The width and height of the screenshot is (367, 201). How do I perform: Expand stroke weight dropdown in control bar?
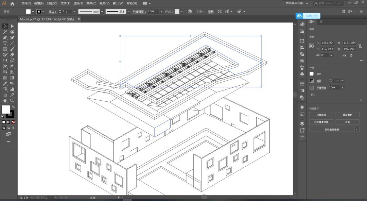[x=74, y=12]
